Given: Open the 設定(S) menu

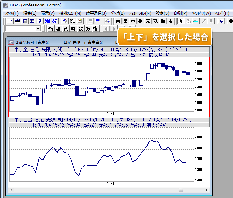Looking at the screenshot, I should (162, 13).
